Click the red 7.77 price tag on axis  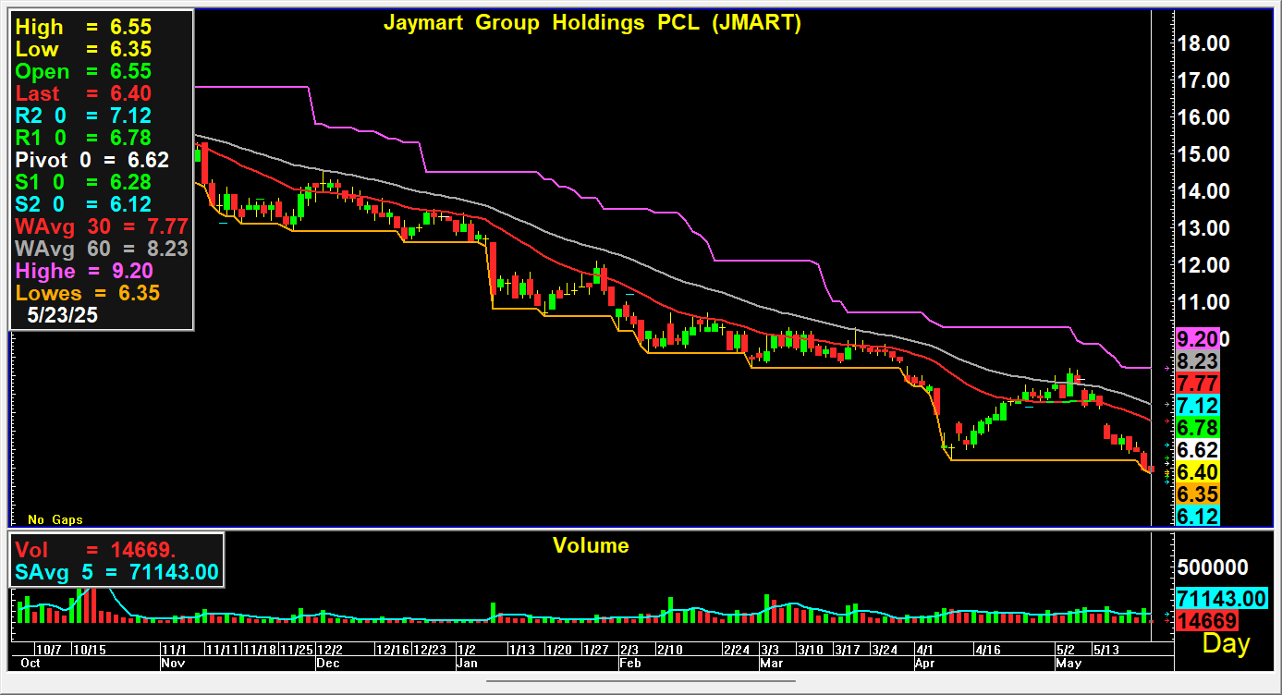tap(1198, 383)
